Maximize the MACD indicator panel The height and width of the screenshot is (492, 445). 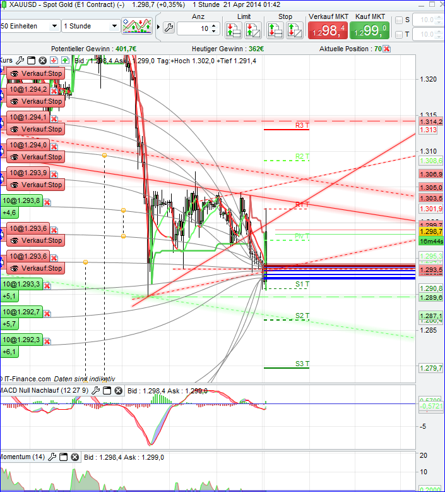point(107,391)
